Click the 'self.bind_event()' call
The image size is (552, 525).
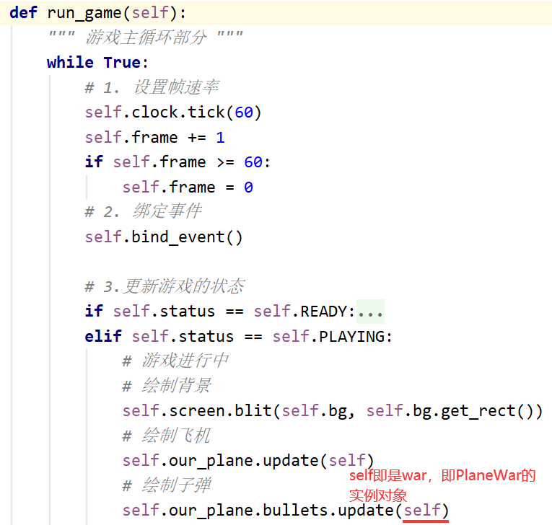coord(164,237)
